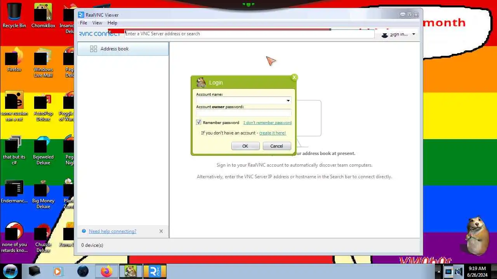Click the 'I don't remember password' link

[267, 122]
